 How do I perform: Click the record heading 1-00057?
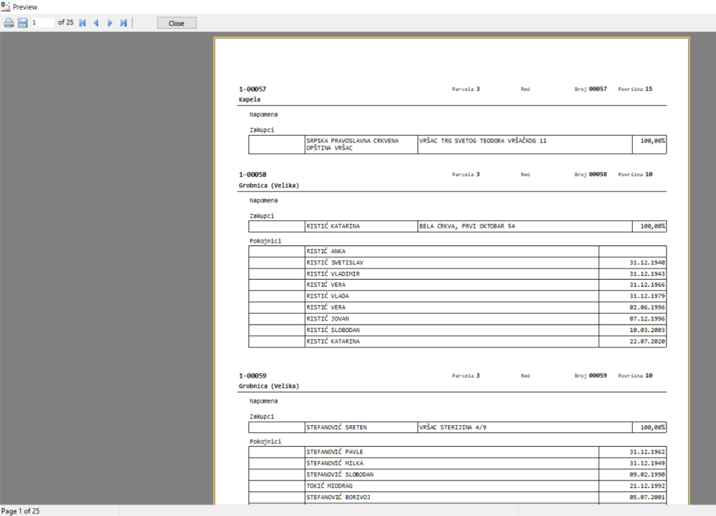click(252, 89)
